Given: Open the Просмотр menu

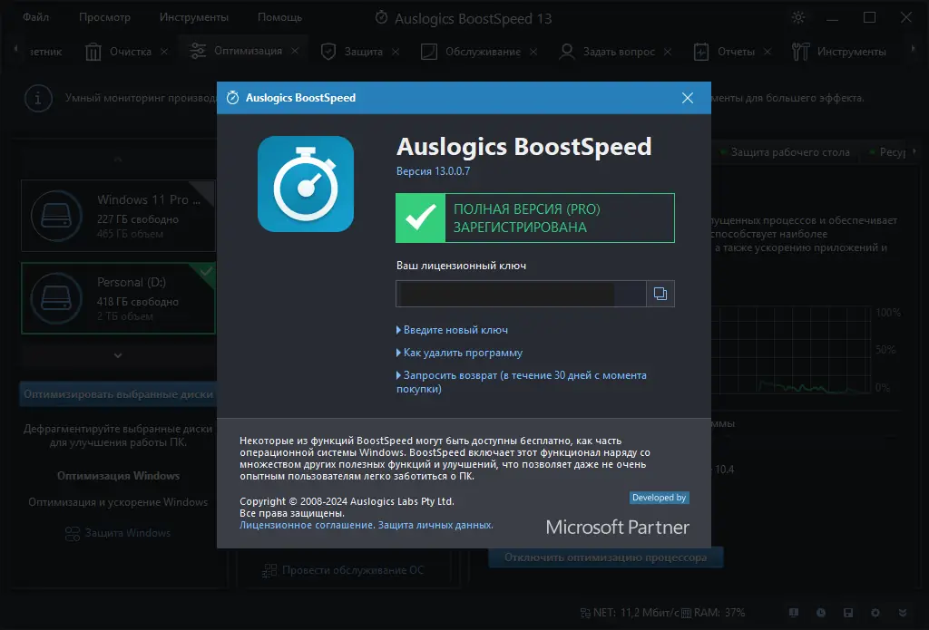Looking at the screenshot, I should coord(104,17).
